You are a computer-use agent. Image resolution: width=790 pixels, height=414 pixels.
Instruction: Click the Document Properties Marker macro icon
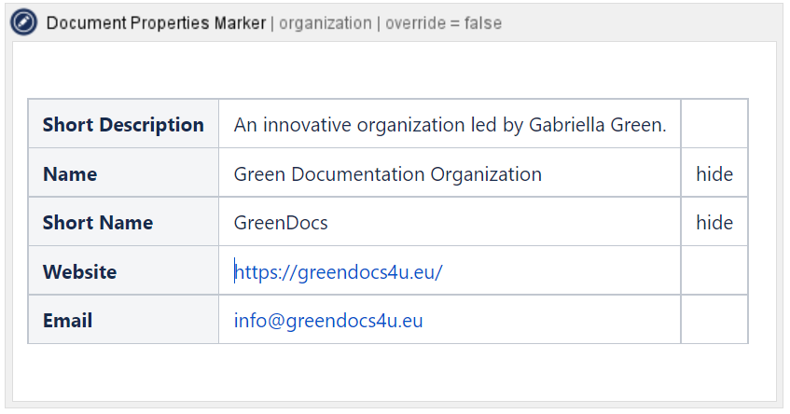pyautogui.click(x=24, y=22)
